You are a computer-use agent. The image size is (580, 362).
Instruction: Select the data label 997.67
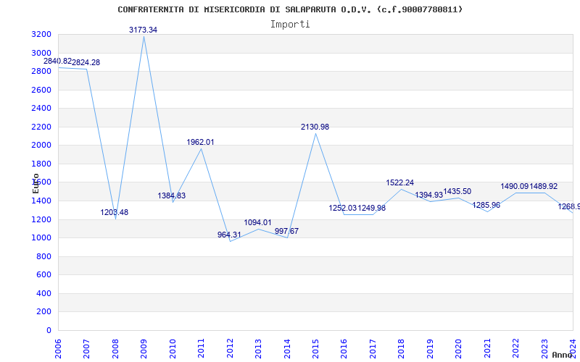[x=286, y=231]
